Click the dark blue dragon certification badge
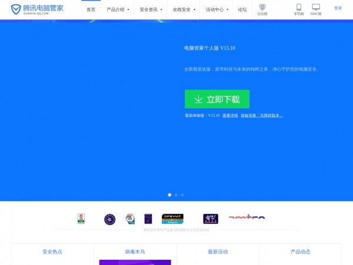The height and width of the screenshot is (265, 353). point(211,219)
